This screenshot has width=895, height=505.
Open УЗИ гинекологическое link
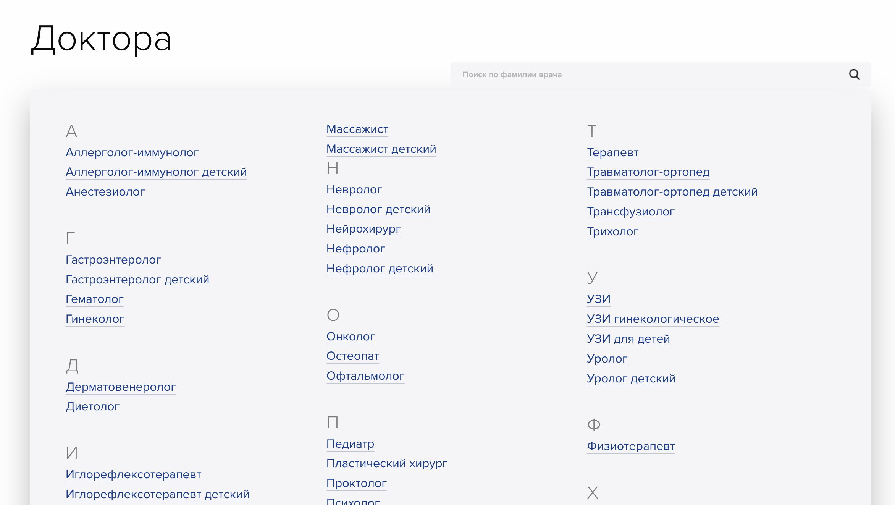click(x=653, y=319)
